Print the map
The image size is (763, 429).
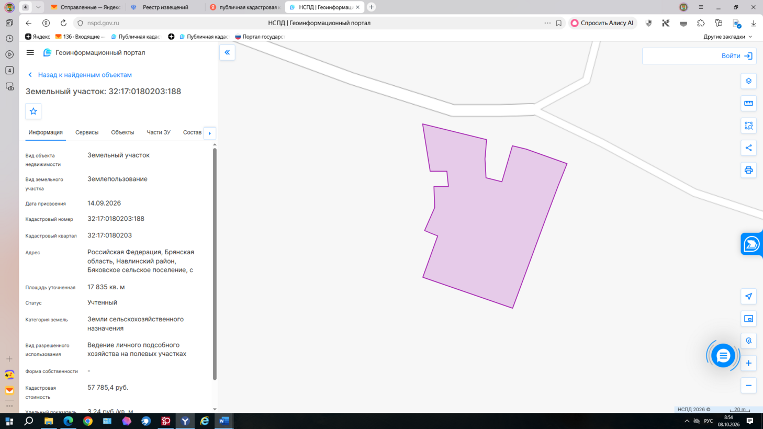pyautogui.click(x=748, y=170)
